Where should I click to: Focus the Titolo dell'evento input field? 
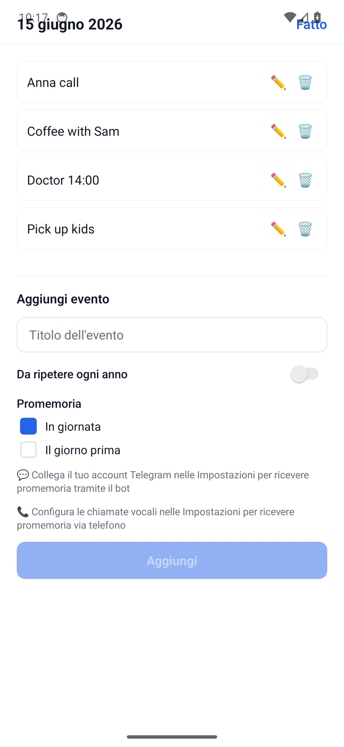[172, 335]
